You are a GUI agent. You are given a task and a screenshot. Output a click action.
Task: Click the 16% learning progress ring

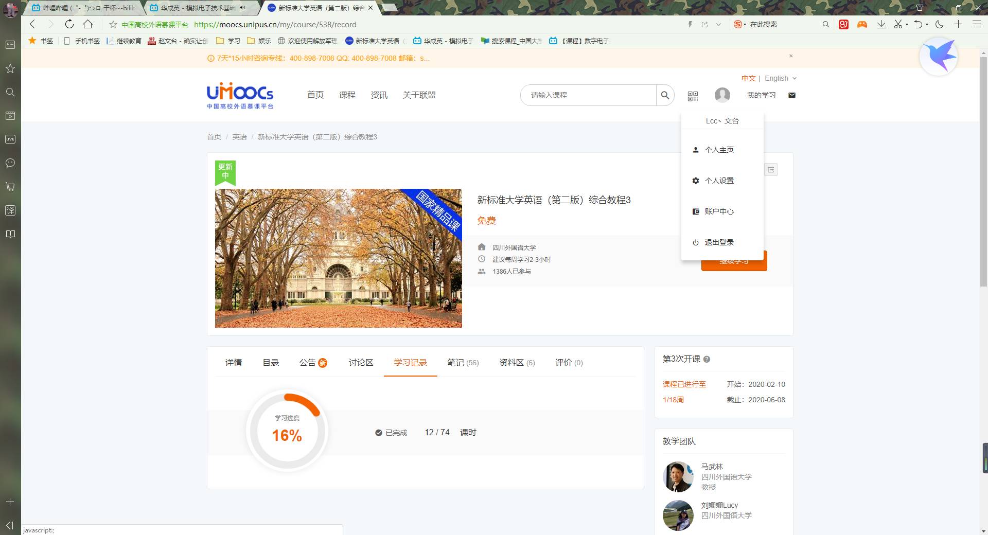pyautogui.click(x=287, y=431)
